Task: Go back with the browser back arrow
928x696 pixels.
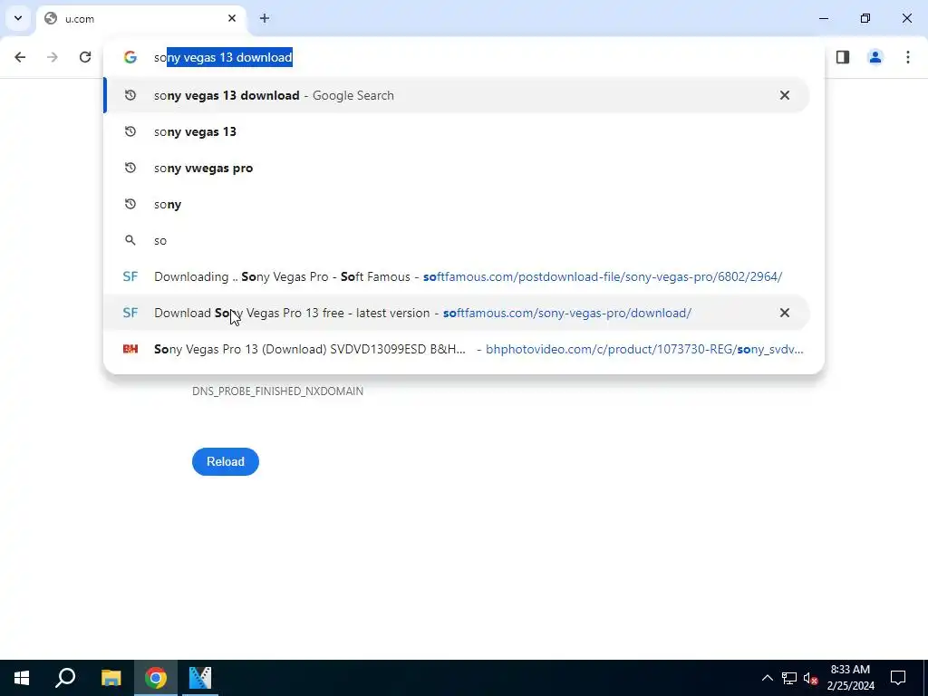Action: [20, 57]
